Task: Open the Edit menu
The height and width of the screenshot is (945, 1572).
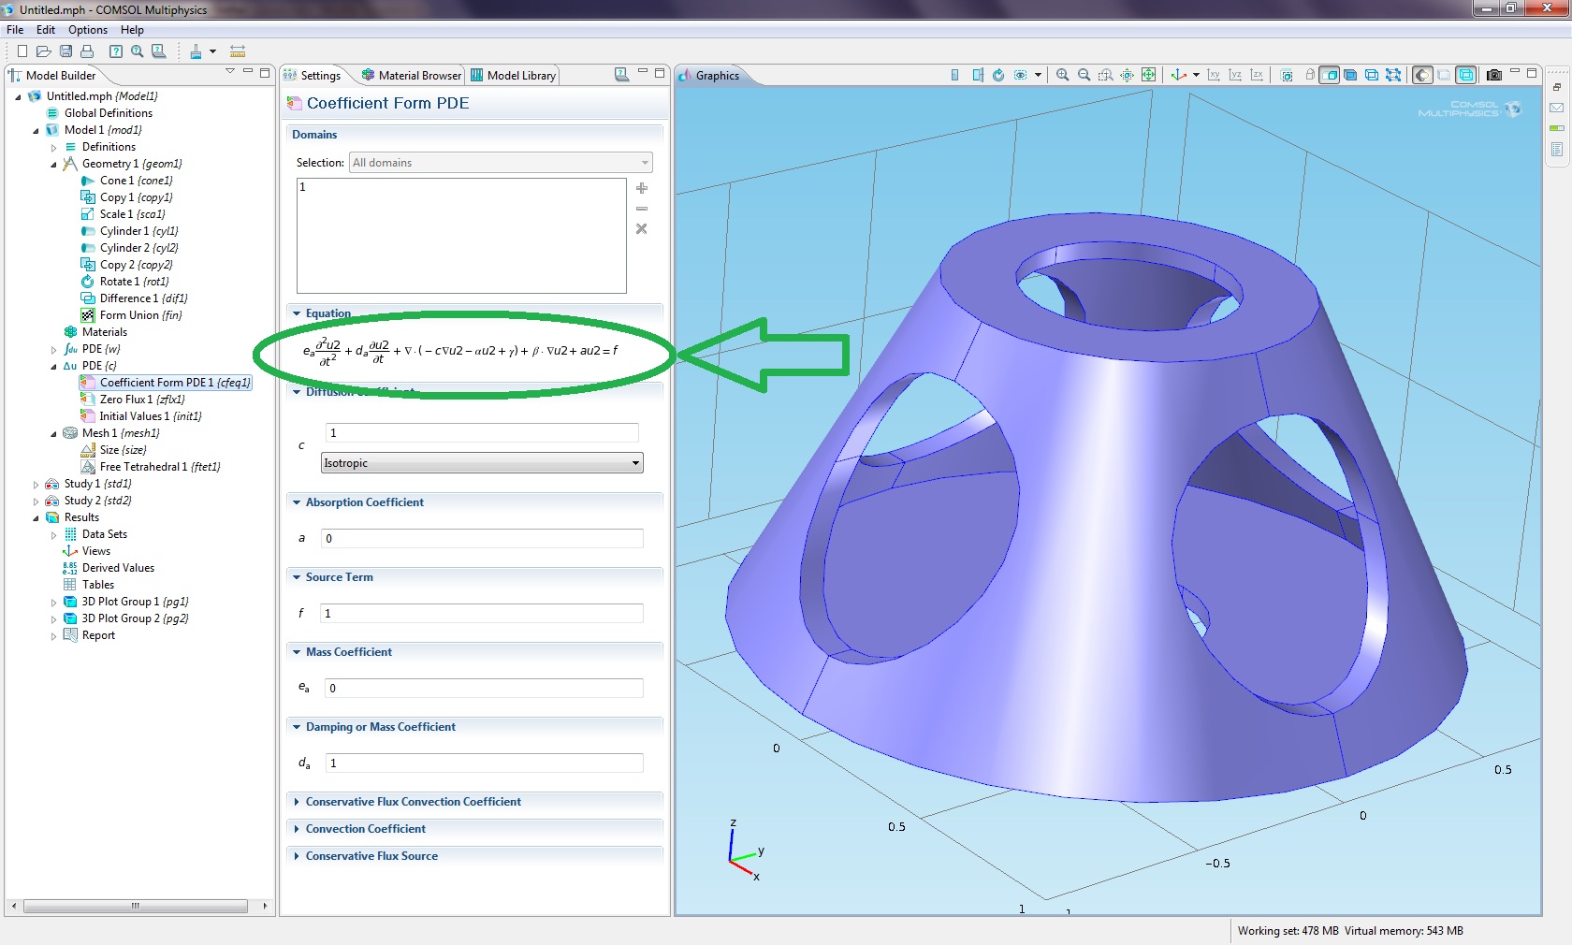Action: coord(46,30)
